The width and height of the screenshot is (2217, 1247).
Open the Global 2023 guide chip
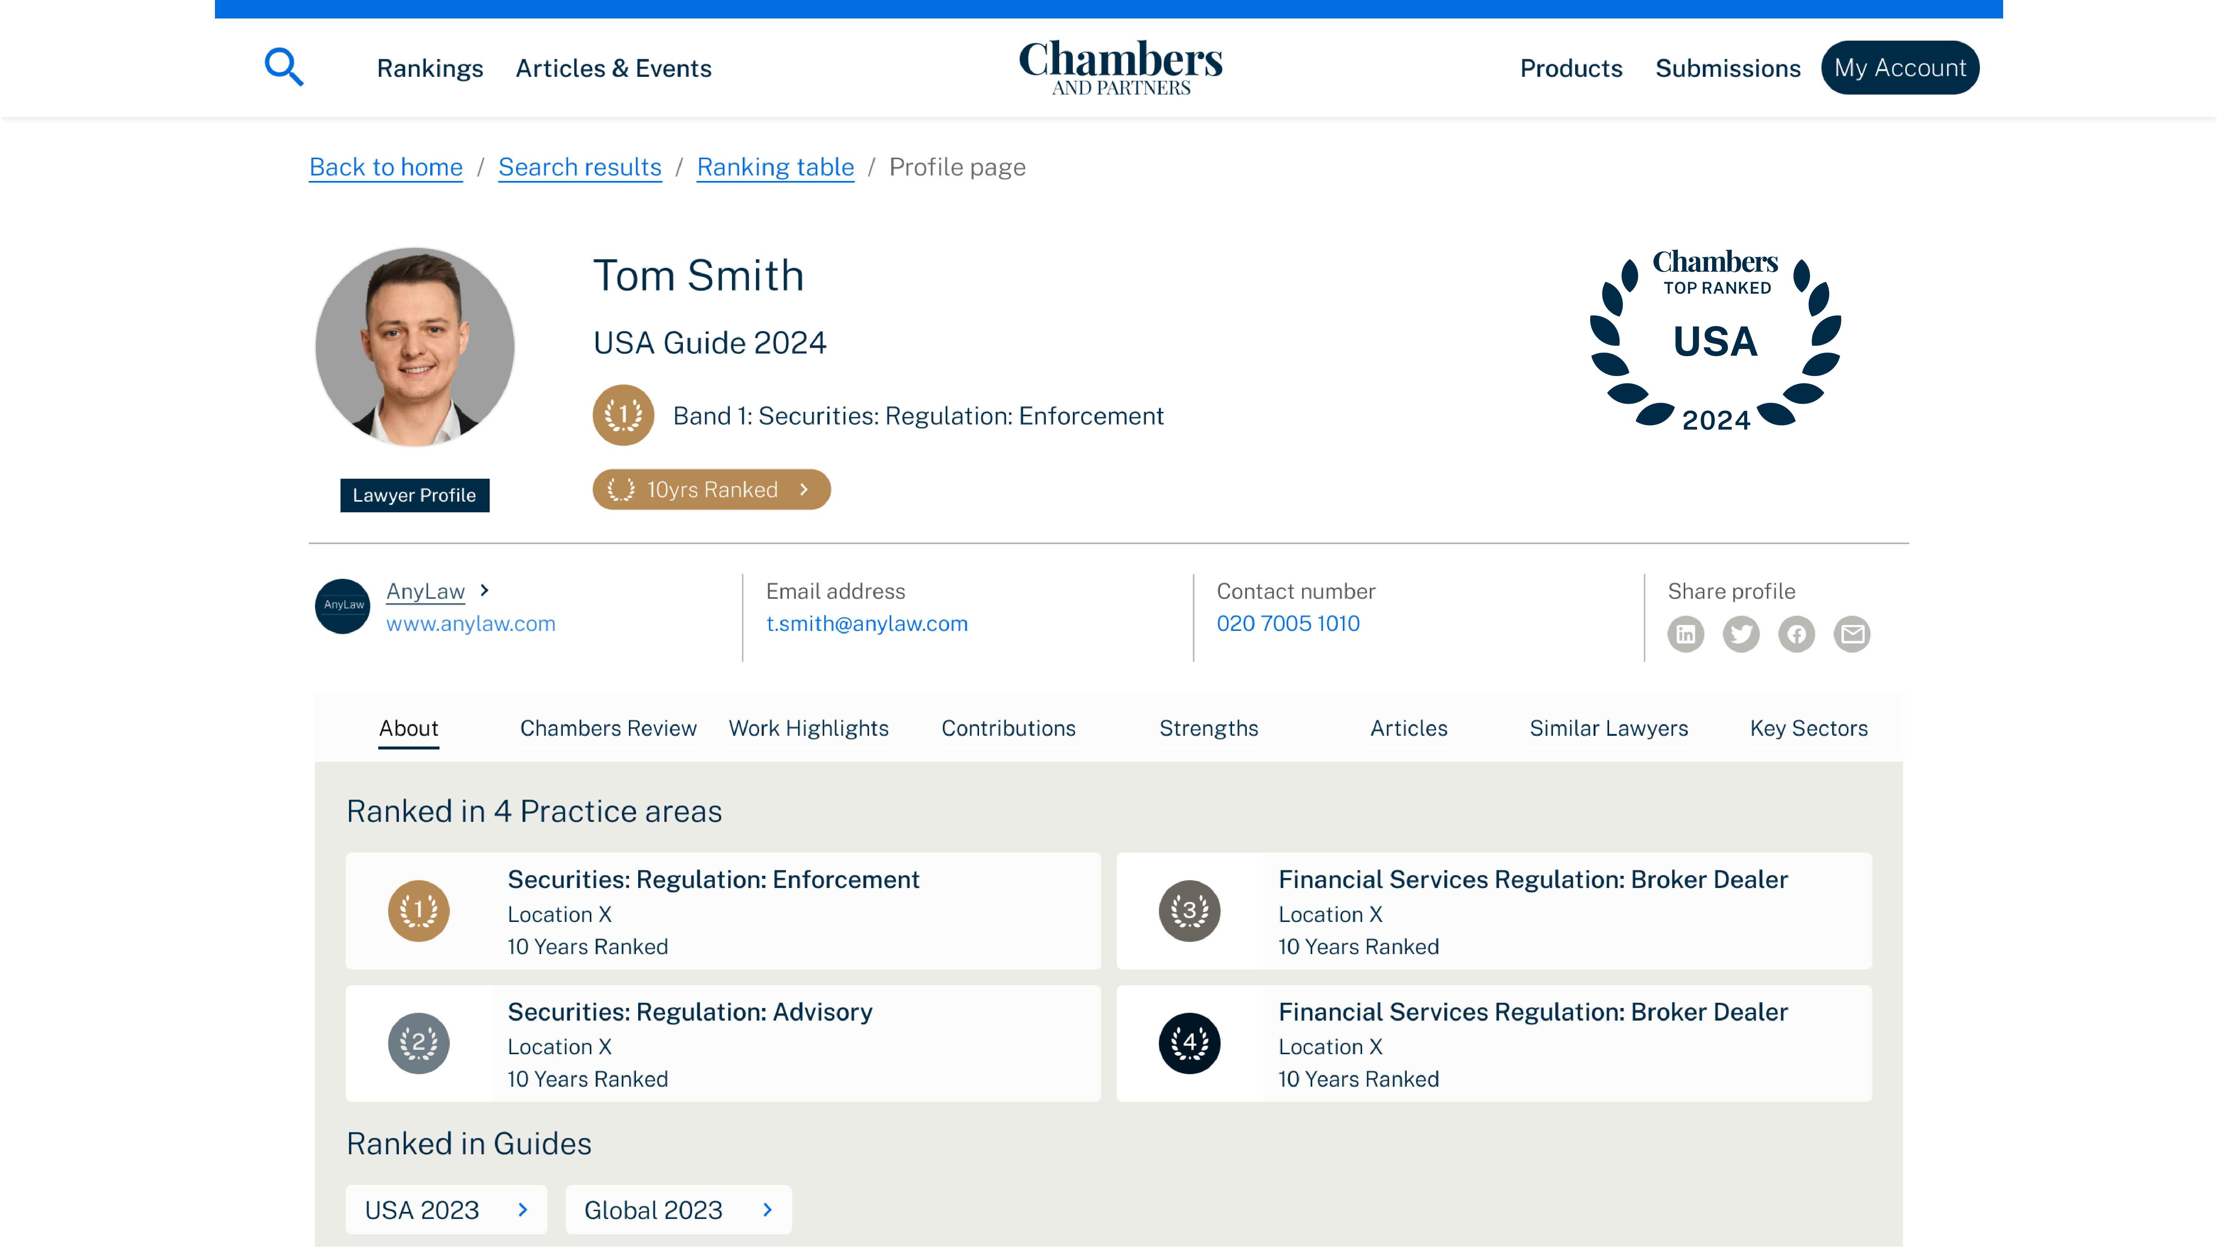click(678, 1210)
